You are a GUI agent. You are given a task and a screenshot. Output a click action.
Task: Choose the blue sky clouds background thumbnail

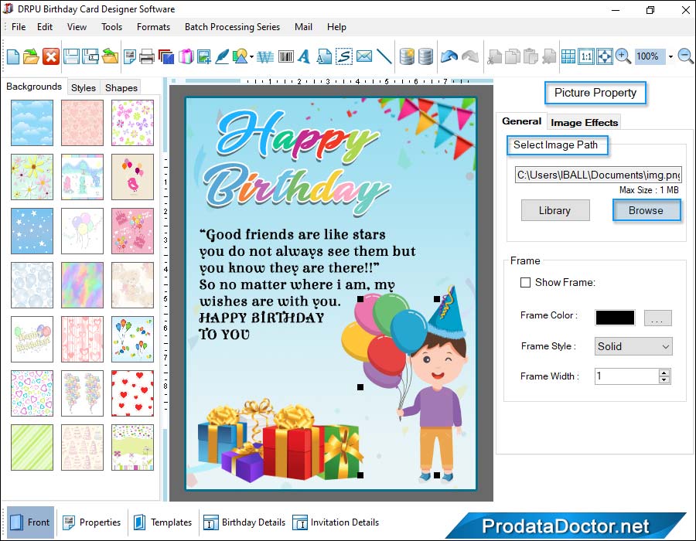[x=32, y=123]
